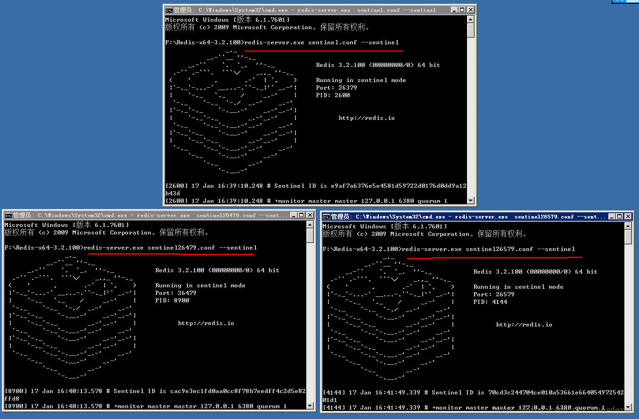
Task: Click scrollbar thumb in sentinel.conf window
Action: (470, 30)
